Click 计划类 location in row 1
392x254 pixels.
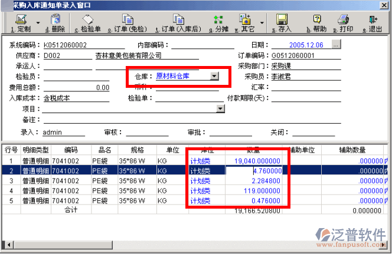point(200,160)
